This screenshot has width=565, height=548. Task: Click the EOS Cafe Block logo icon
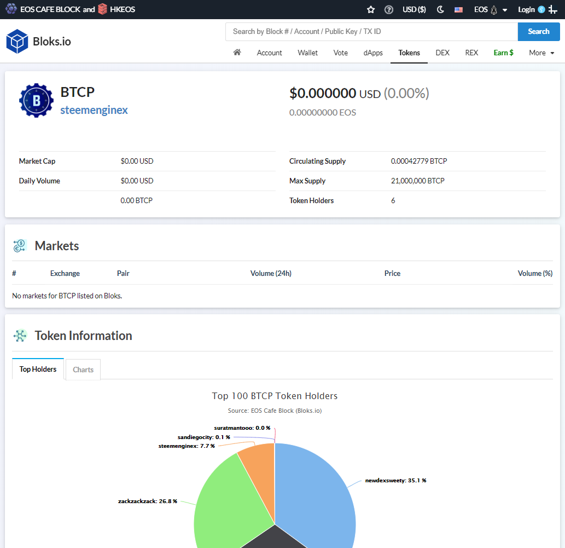(11, 9)
